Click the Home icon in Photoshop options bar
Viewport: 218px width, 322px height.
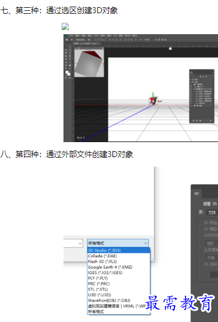point(66,40)
